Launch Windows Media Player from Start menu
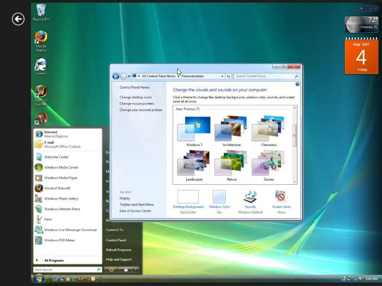This screenshot has width=382, height=286. click(x=68, y=178)
